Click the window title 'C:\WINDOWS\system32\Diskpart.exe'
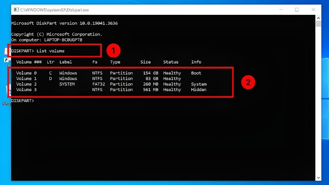Image resolution: width=329 pixels, height=185 pixels. tap(55, 10)
